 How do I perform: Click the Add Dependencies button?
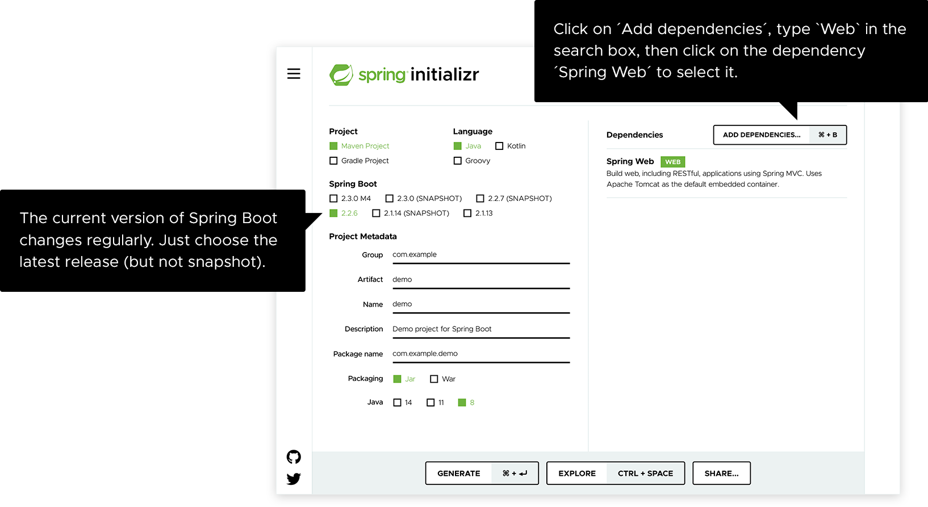pyautogui.click(x=780, y=135)
